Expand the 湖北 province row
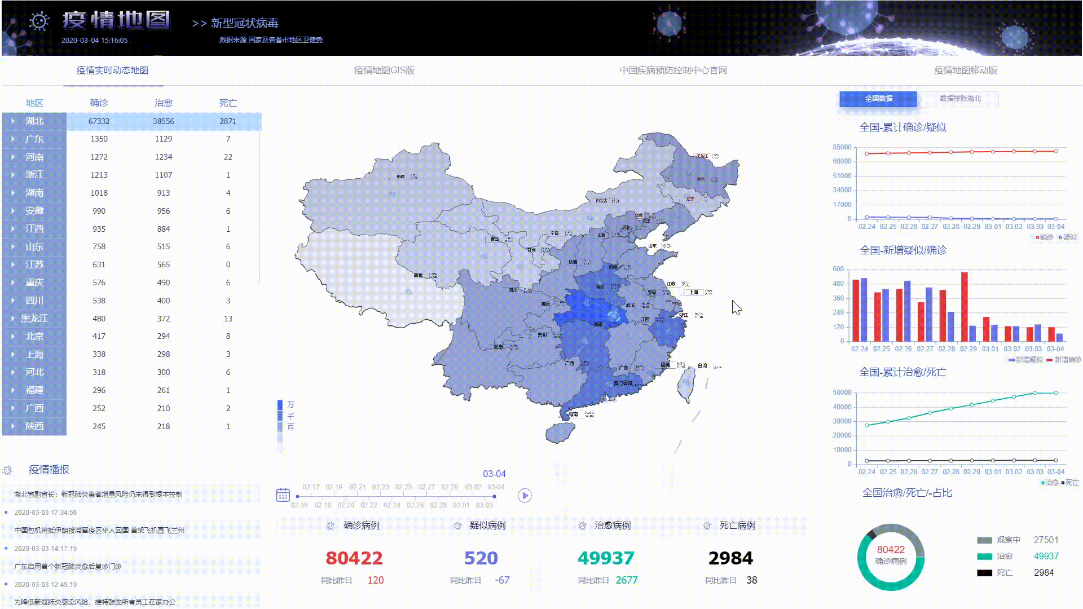Viewport: 1083px width, 609px height. pyautogui.click(x=13, y=121)
